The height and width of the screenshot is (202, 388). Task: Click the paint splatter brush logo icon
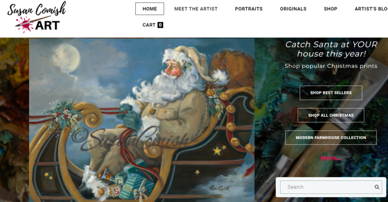pos(25,24)
